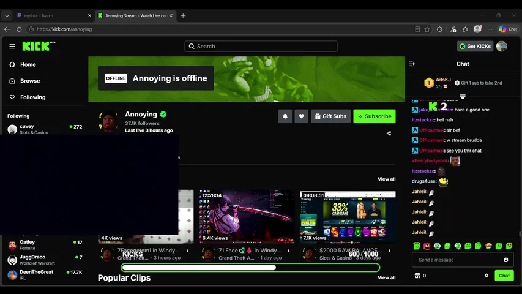
Task: Toggle notifications bell for Annoying
Action: click(x=285, y=116)
